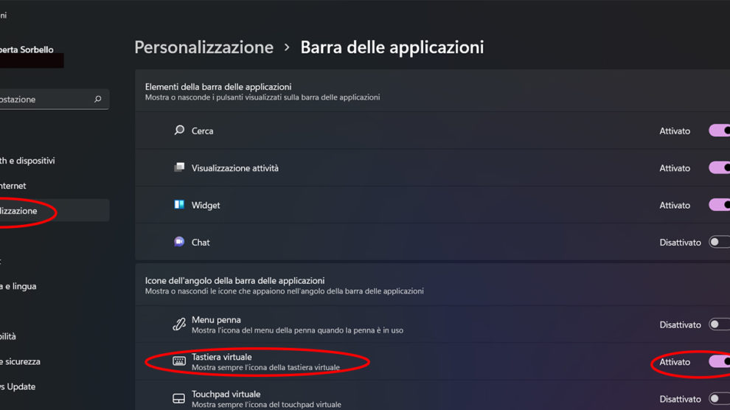This screenshot has height=410, width=730.
Task: Click 'Mostra sempre l'icona della tastiera virtuale' text
Action: pos(266,368)
